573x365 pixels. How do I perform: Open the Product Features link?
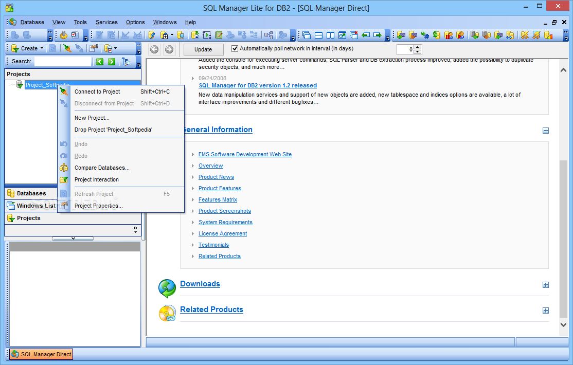point(220,188)
